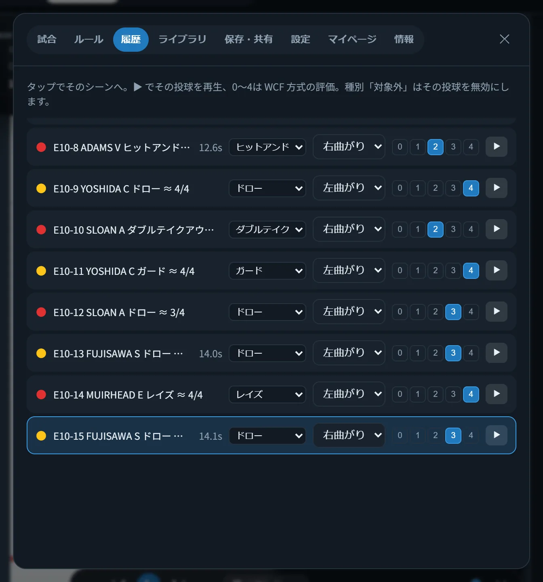543x582 pixels.
Task: Play the E10-12 SLOAN A shot
Action: pos(496,312)
